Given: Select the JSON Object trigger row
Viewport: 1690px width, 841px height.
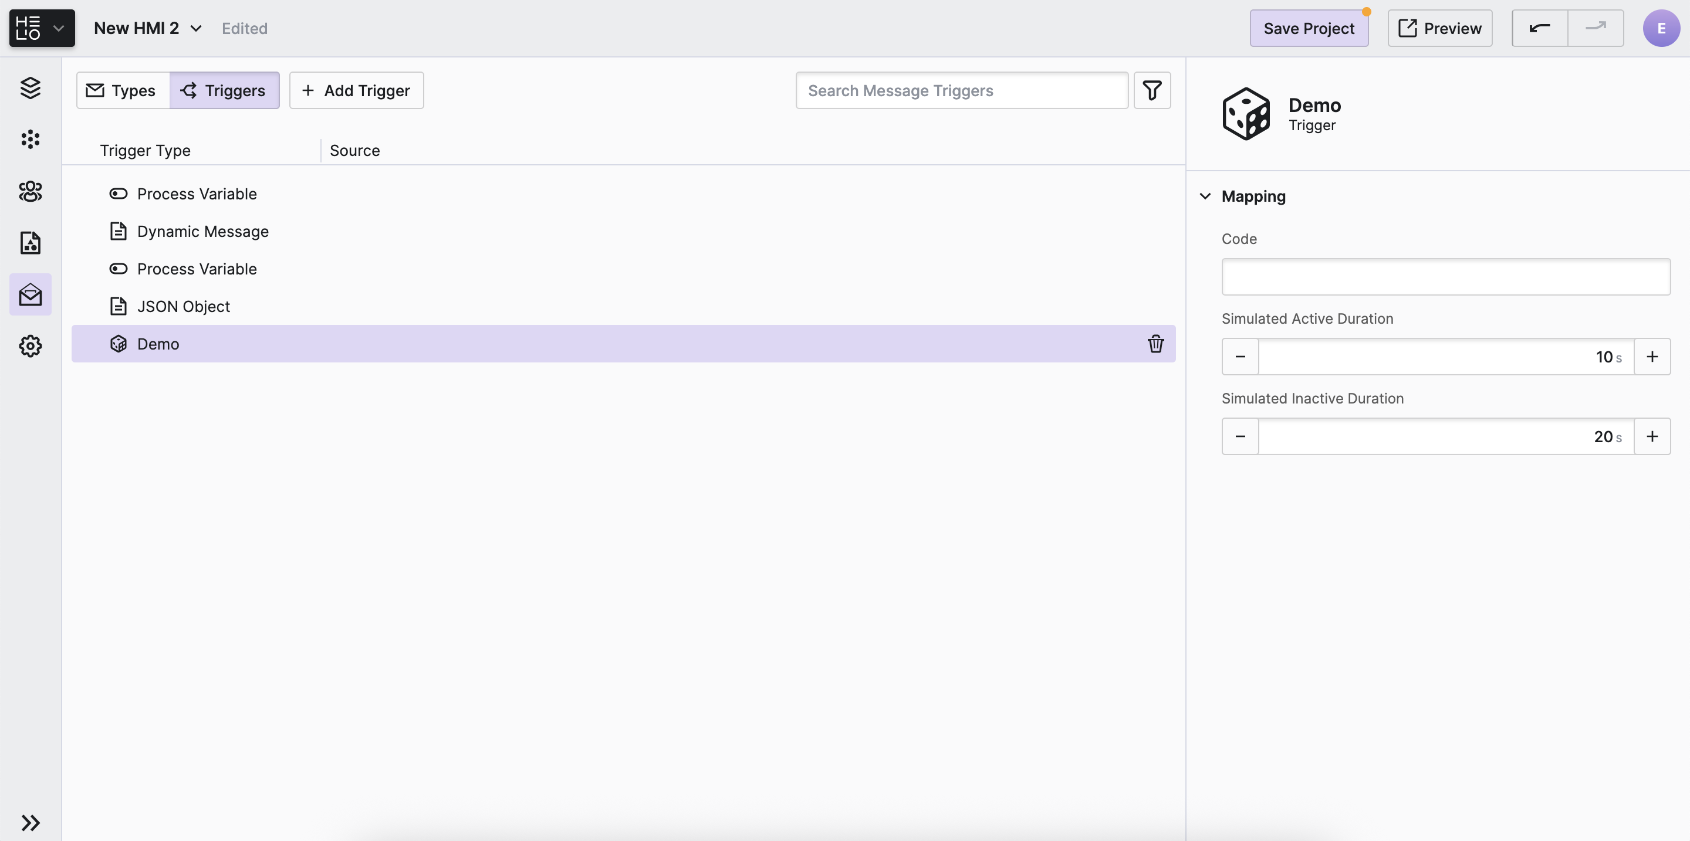Looking at the screenshot, I should click(184, 306).
